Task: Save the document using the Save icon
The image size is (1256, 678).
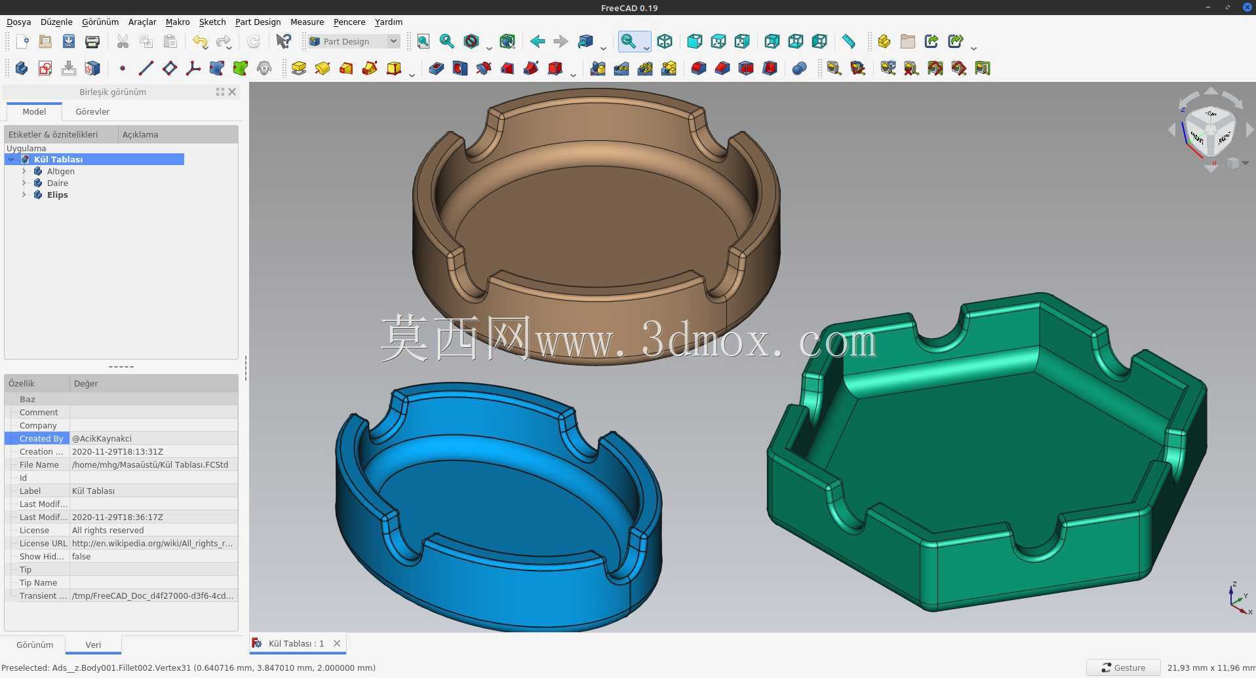Action: (x=69, y=42)
